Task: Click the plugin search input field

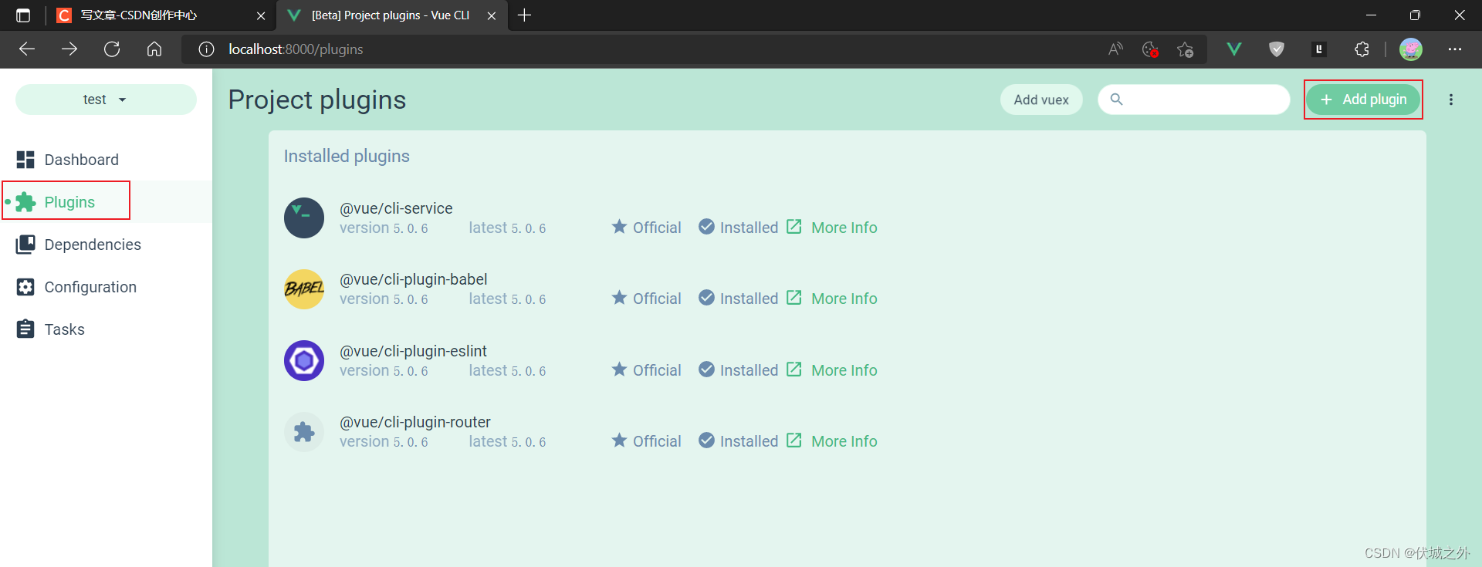Action: pos(1193,99)
